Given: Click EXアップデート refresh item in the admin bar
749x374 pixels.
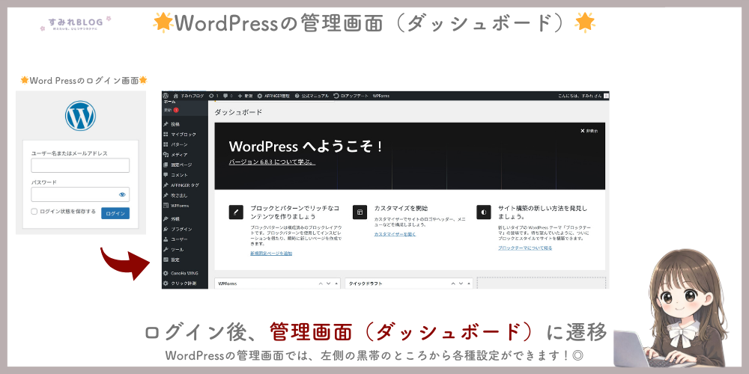Looking at the screenshot, I should [x=351, y=96].
